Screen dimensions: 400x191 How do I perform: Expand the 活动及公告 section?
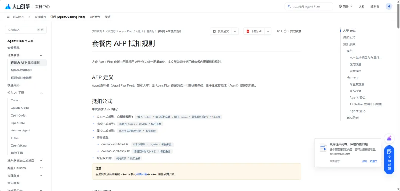tap(41, 190)
